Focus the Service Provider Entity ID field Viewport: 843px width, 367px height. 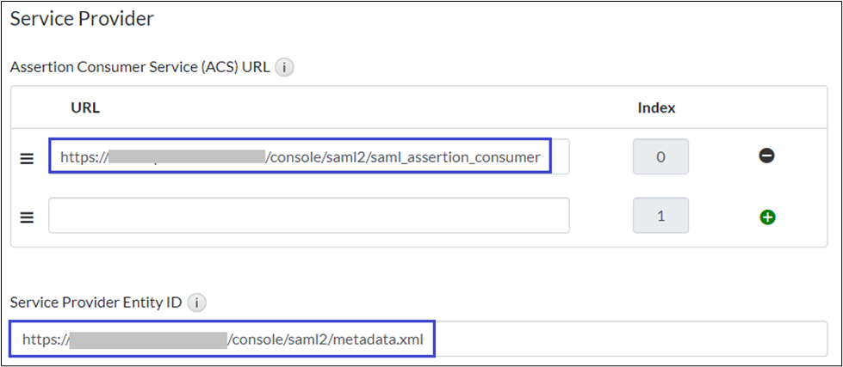tap(603, 339)
